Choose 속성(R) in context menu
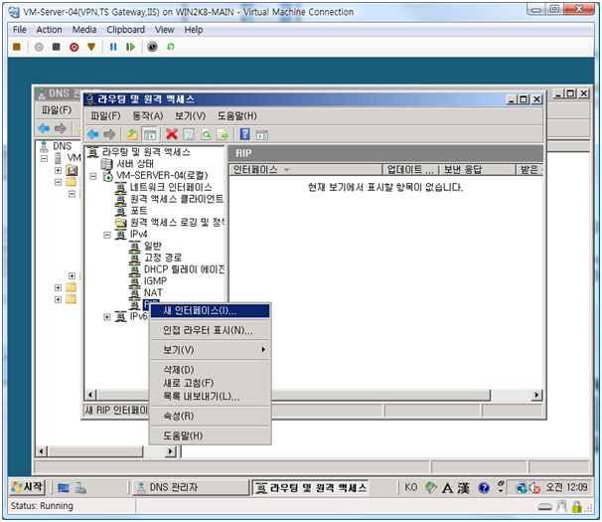The height and width of the screenshot is (522, 602). [x=210, y=416]
